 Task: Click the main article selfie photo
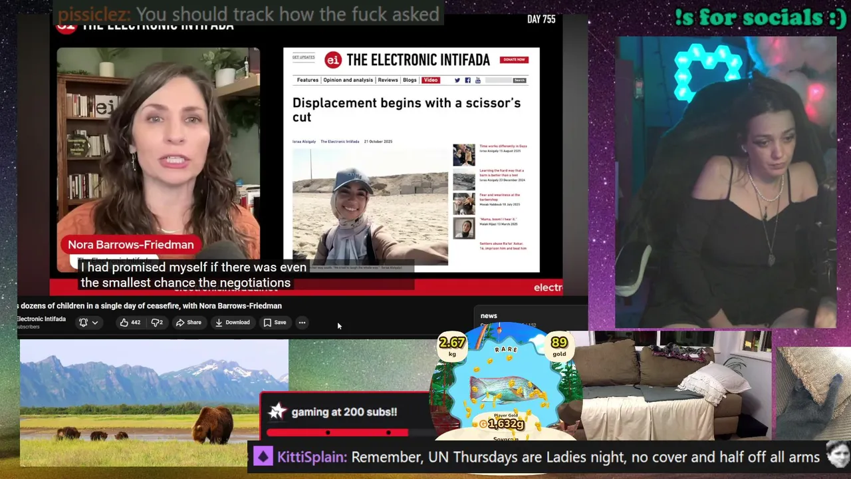pos(370,207)
